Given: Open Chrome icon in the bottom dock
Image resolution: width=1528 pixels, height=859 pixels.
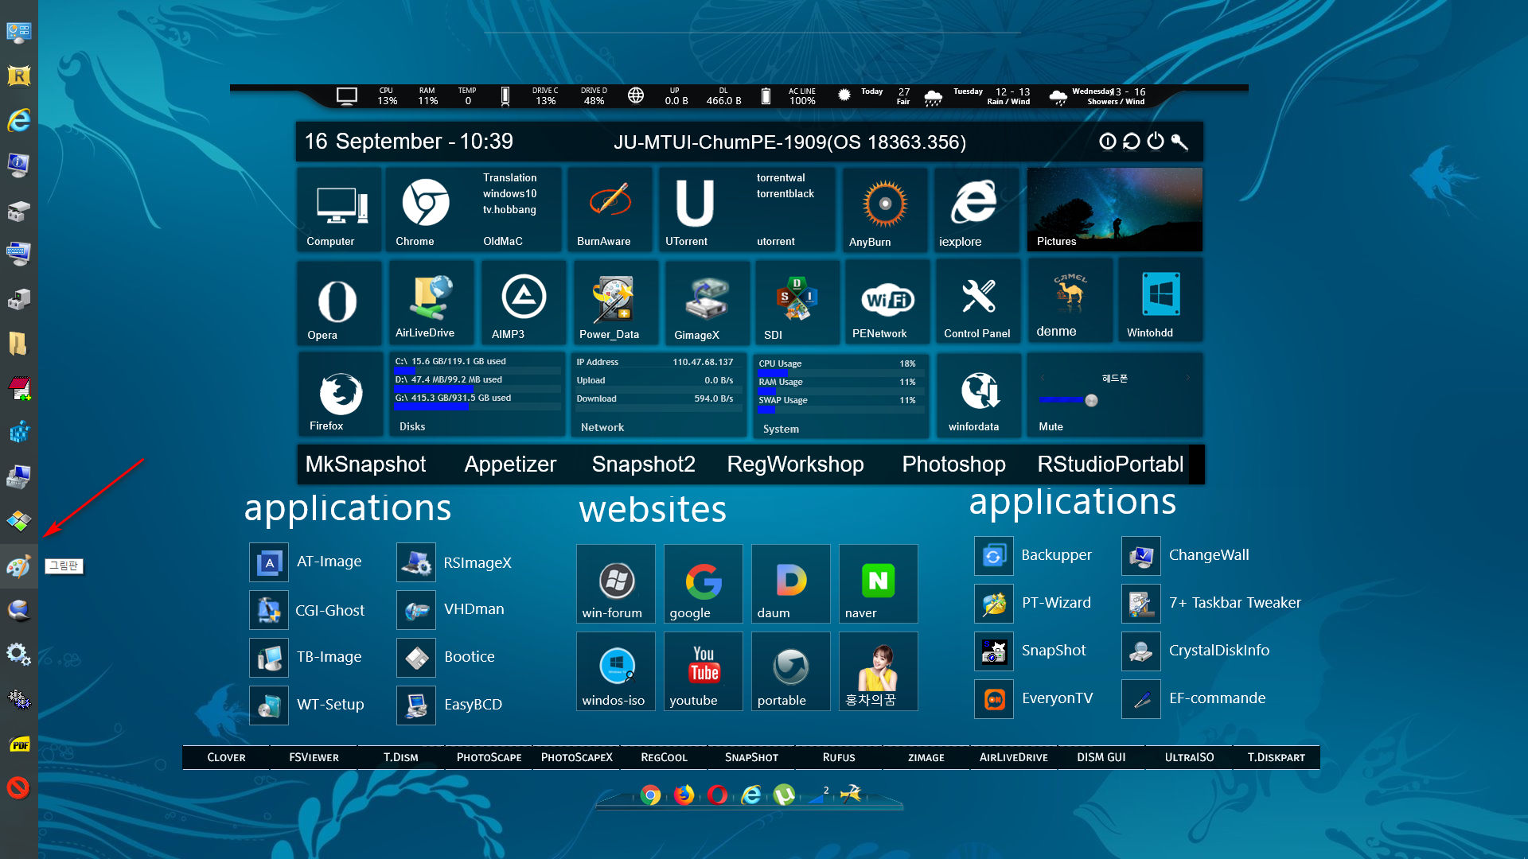Looking at the screenshot, I should [651, 795].
